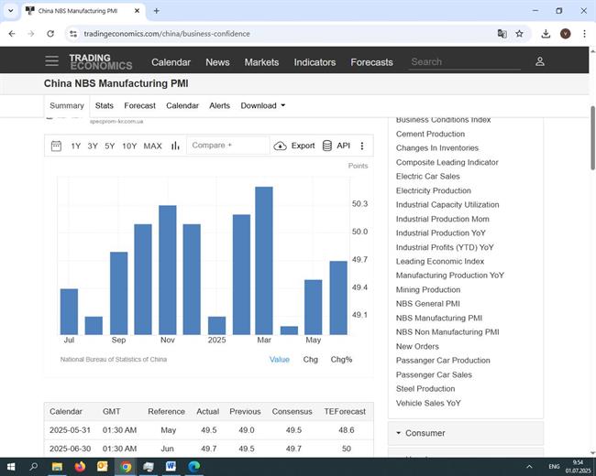
Task: Select the 3Y time range
Action: coord(93,146)
